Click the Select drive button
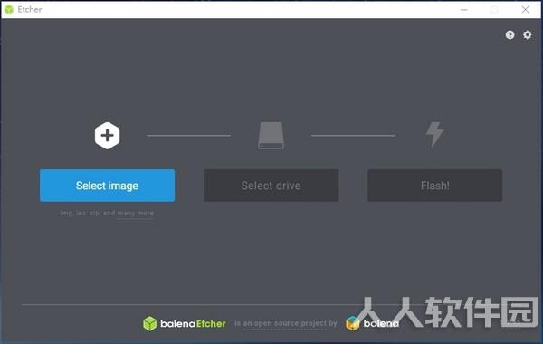The image size is (543, 344). point(271,186)
